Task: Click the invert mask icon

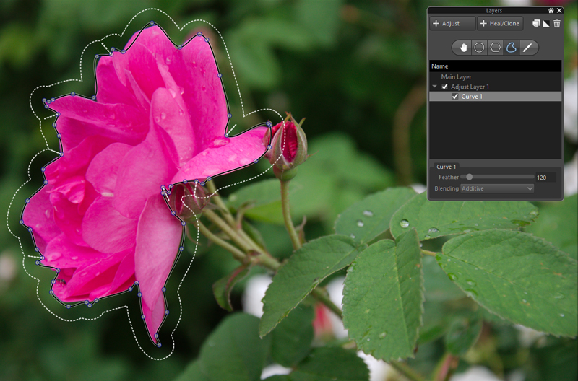Action: pos(546,24)
